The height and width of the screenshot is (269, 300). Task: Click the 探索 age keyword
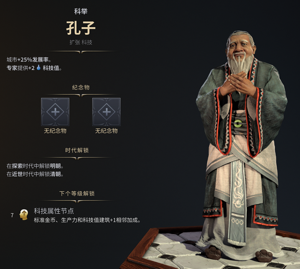click(x=17, y=166)
